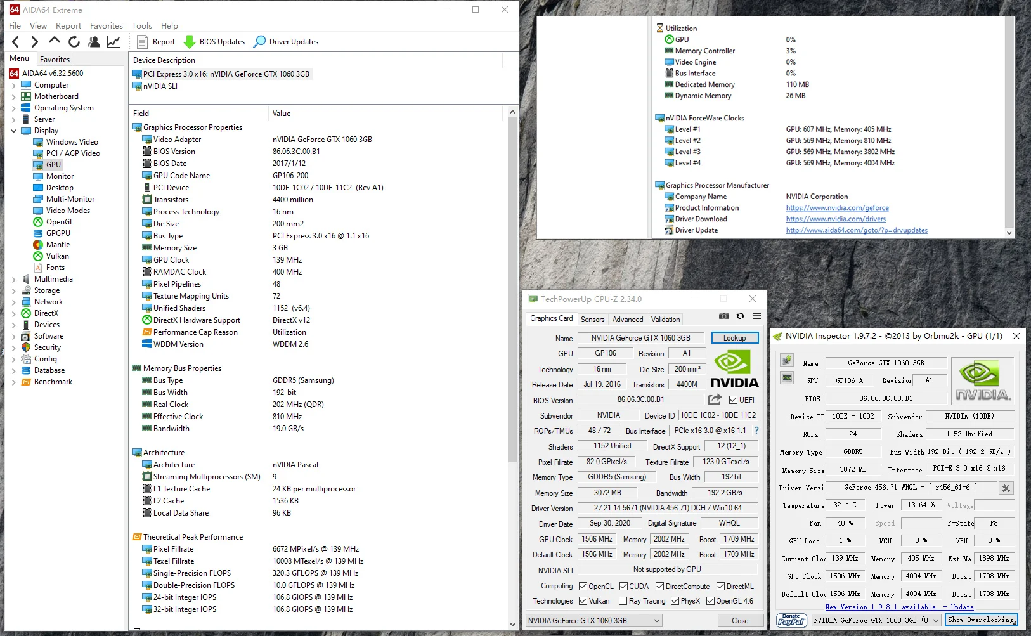The width and height of the screenshot is (1031, 636).
Task: Go back with AIDA64 left arrow
Action: pyautogui.click(x=16, y=42)
